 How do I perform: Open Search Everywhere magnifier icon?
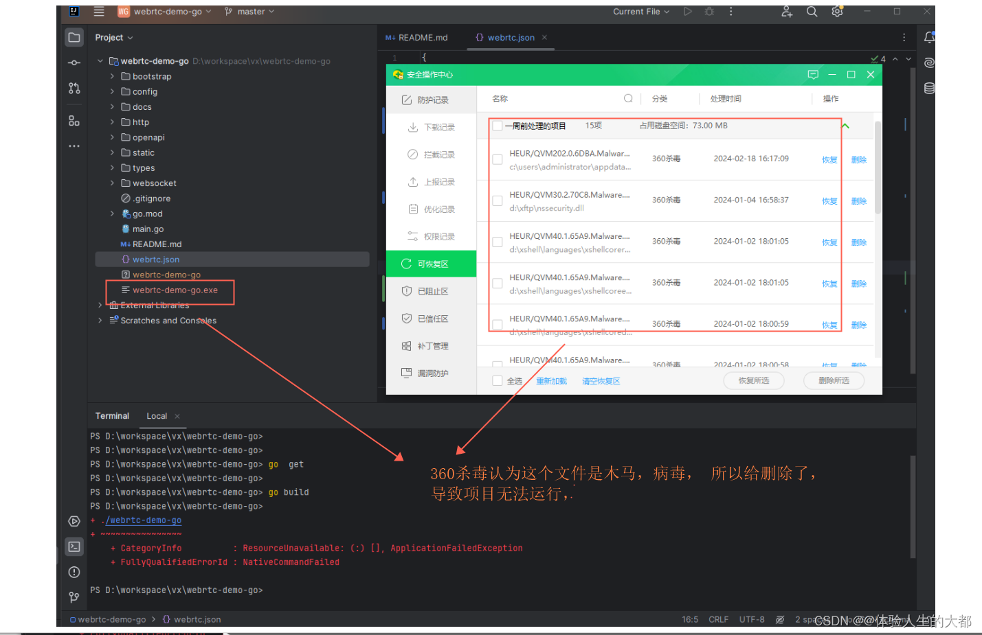(812, 12)
